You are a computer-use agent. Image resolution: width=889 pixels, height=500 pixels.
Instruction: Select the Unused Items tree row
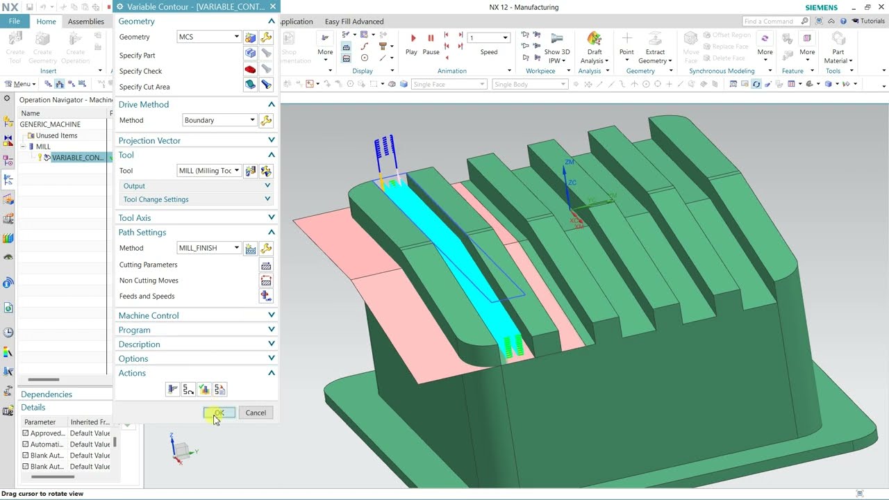(57, 135)
